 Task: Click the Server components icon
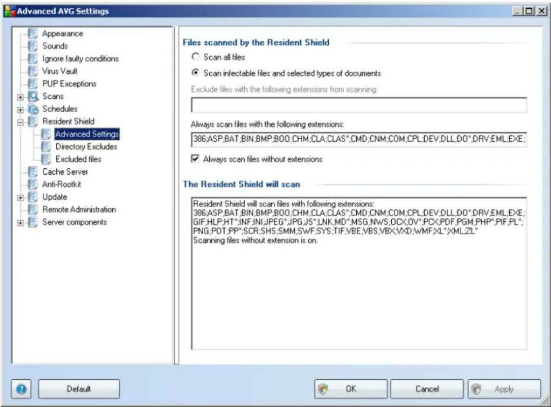[x=33, y=222]
